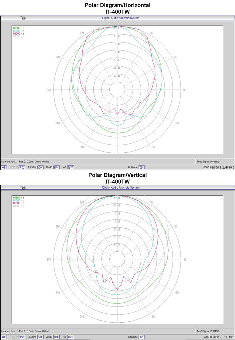The width and height of the screenshot is (235, 340).
Task: Select the 00500 Hz legend entry in the horizontal diagram
Action: coord(18,28)
